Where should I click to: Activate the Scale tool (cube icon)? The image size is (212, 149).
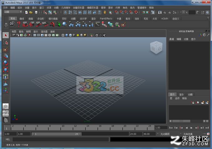click(x=6, y=70)
